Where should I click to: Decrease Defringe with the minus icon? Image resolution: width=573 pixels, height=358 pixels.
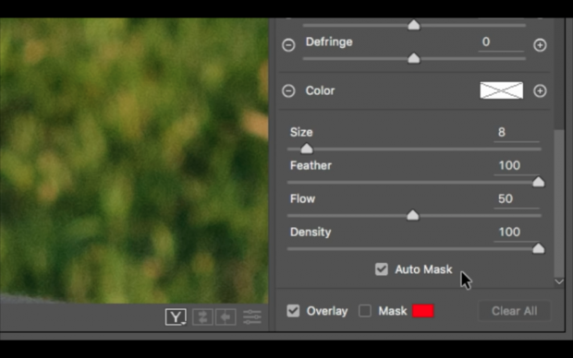pyautogui.click(x=288, y=45)
